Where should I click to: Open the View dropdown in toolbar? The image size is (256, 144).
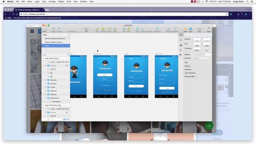200,29
